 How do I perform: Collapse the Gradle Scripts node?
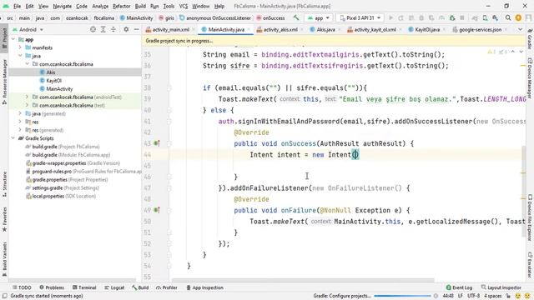click(x=13, y=138)
